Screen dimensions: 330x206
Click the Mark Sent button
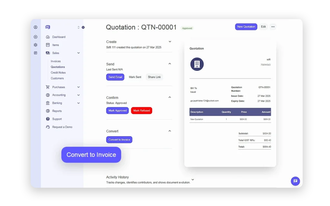point(135,77)
